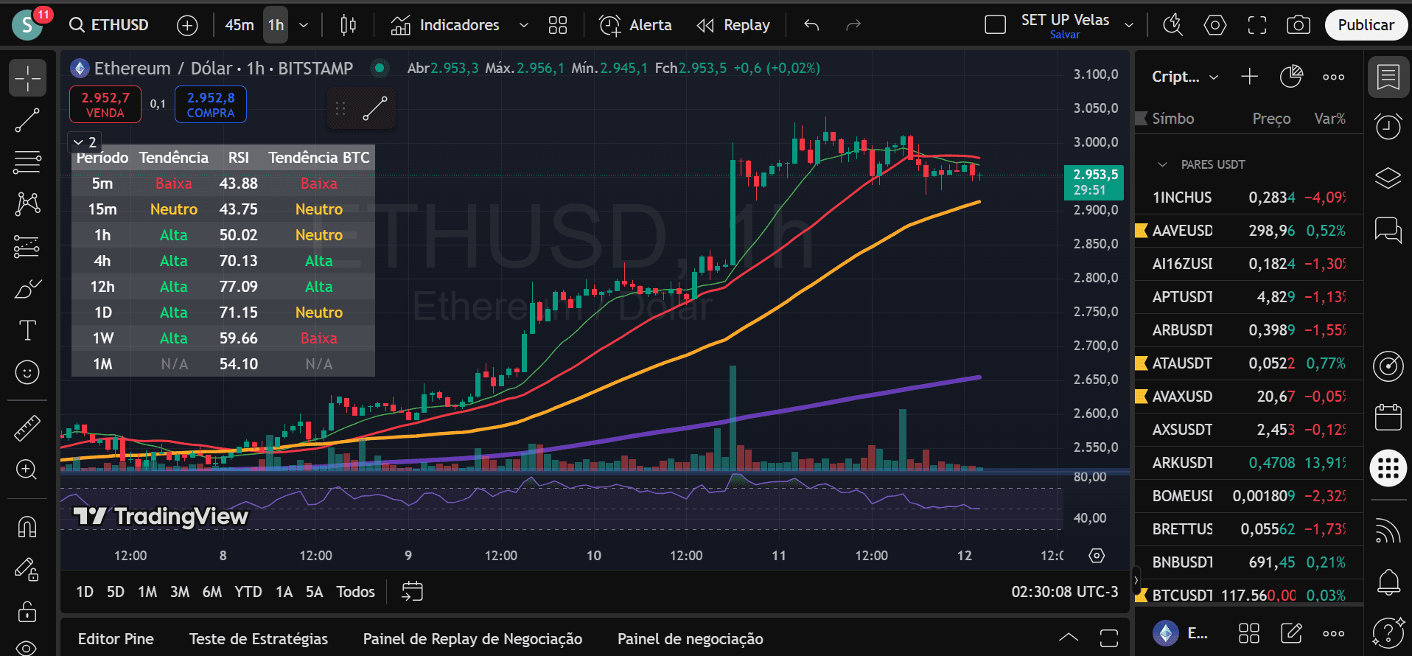Screen dimensions: 1412x656
Task: Select the 1h timeframe button
Action: (x=276, y=25)
